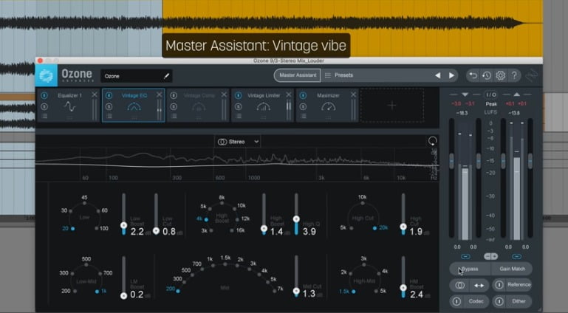The image size is (568, 313).
Task: Go to the previous preset with the left arrow
Action: pyautogui.click(x=437, y=75)
